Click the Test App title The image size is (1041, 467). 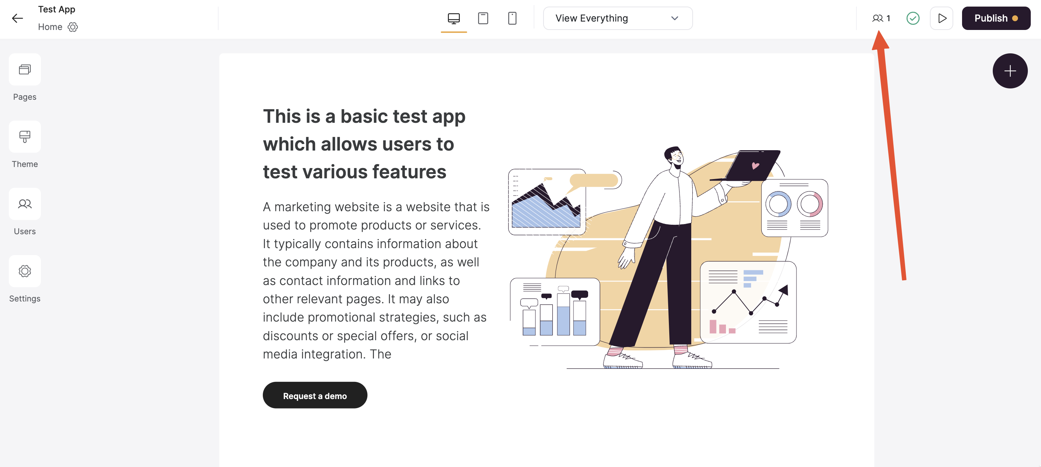click(57, 9)
